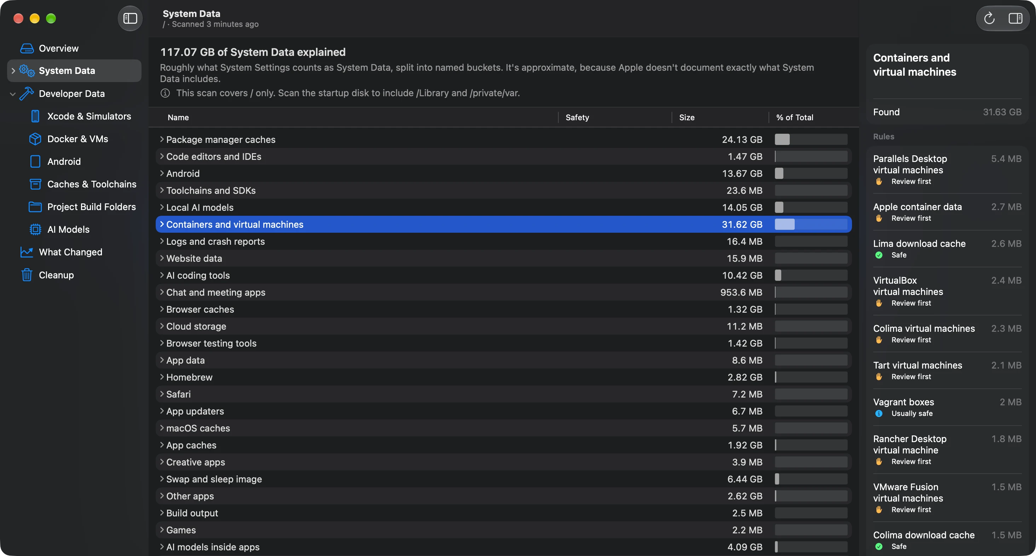Open the Android tablet icon
1036x556 pixels.
pos(35,161)
